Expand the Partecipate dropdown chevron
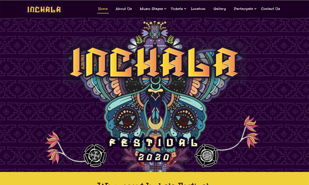The image size is (309, 185). point(255,9)
